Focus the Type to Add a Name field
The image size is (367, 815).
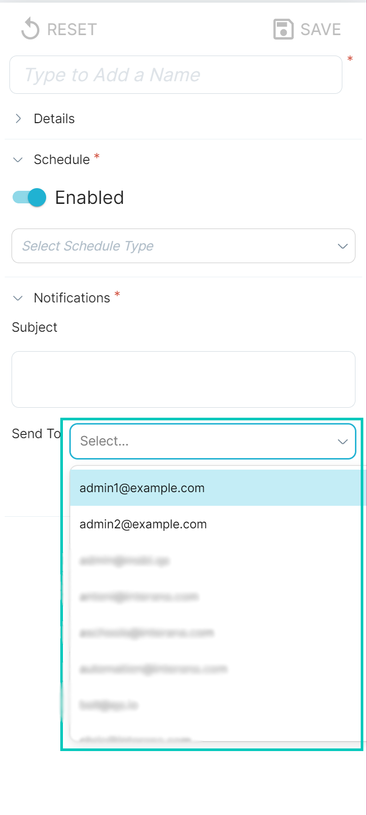click(x=176, y=75)
